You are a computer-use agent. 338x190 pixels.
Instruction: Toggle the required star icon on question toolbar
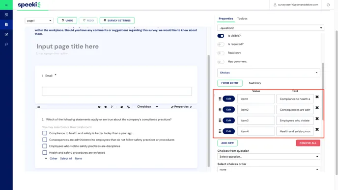(99, 107)
